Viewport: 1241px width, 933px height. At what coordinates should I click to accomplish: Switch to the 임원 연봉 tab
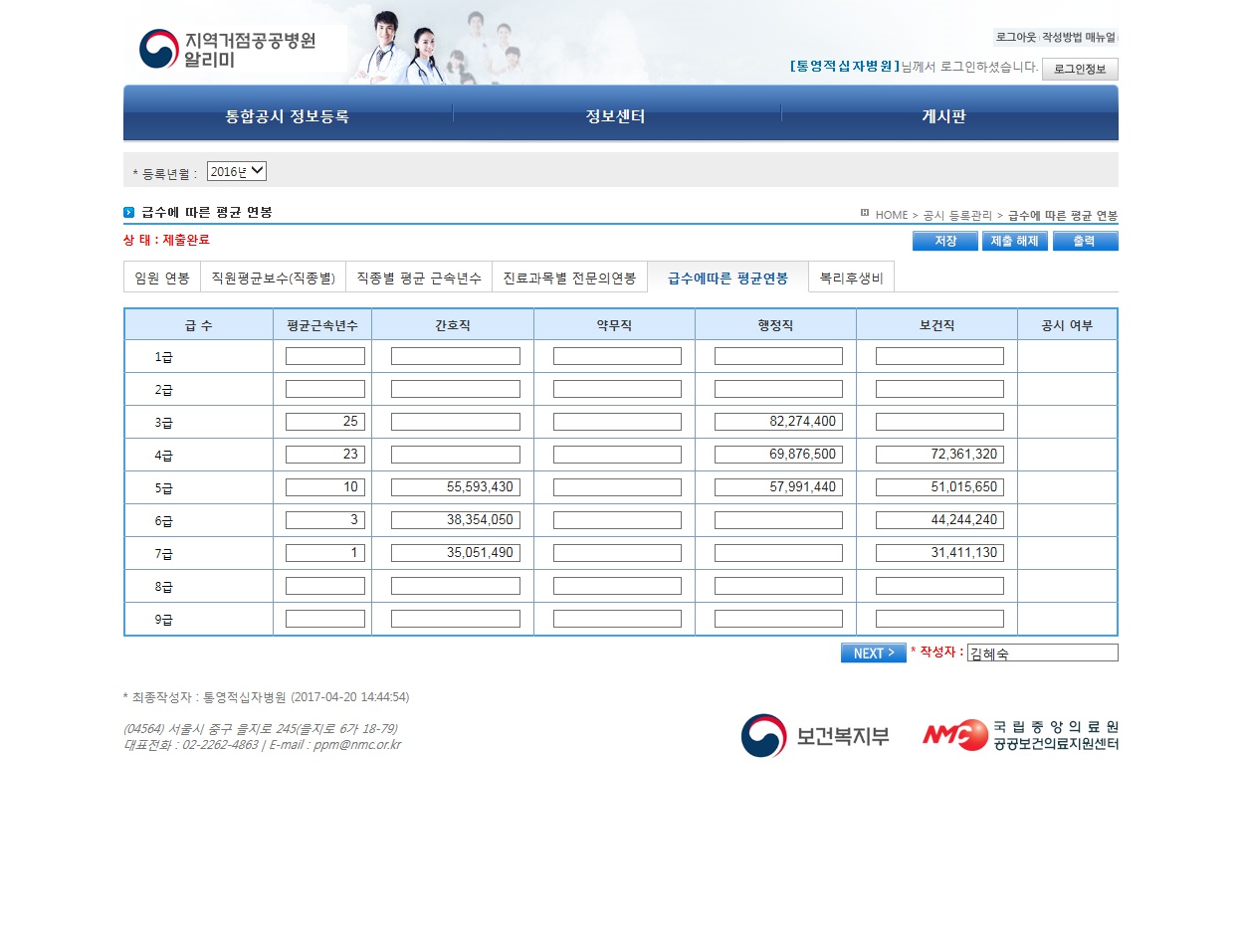coord(162,278)
